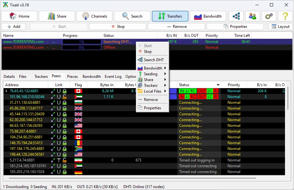Choose Stop in the context menu
The height and width of the screenshot is (190, 294).
click(x=152, y=52)
